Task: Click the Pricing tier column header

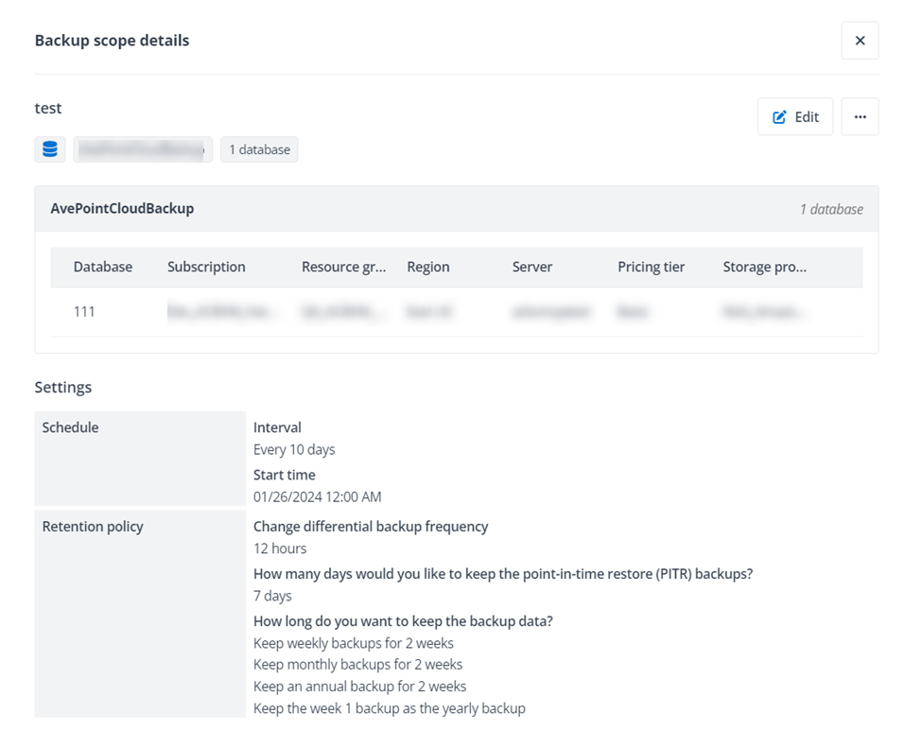Action: [651, 267]
